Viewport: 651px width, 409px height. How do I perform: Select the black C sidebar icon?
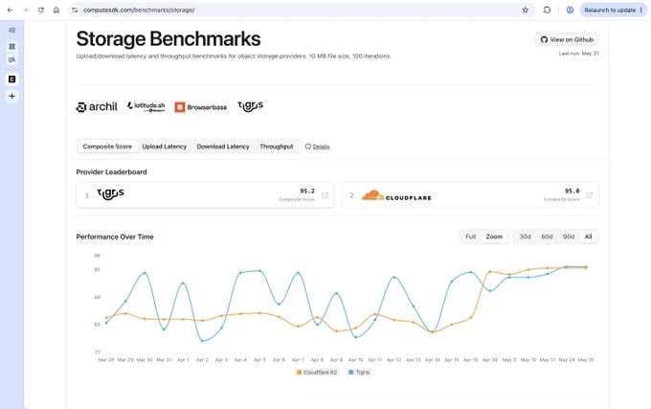point(12,79)
